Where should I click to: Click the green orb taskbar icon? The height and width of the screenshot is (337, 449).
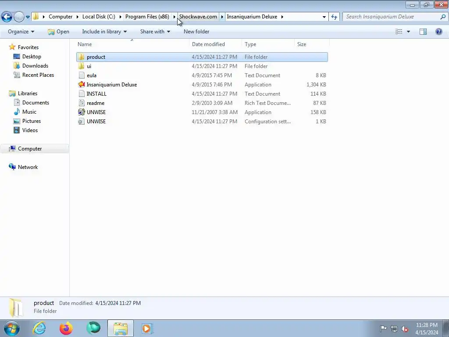pyautogui.click(x=93, y=328)
